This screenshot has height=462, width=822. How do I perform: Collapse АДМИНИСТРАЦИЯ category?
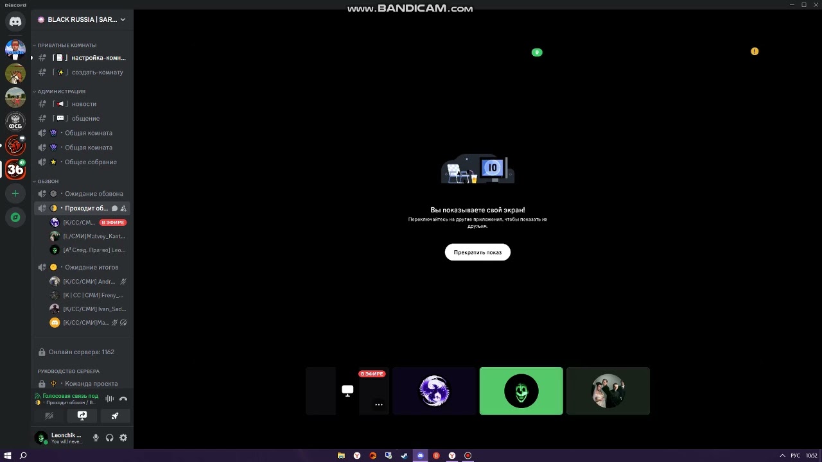60,92
